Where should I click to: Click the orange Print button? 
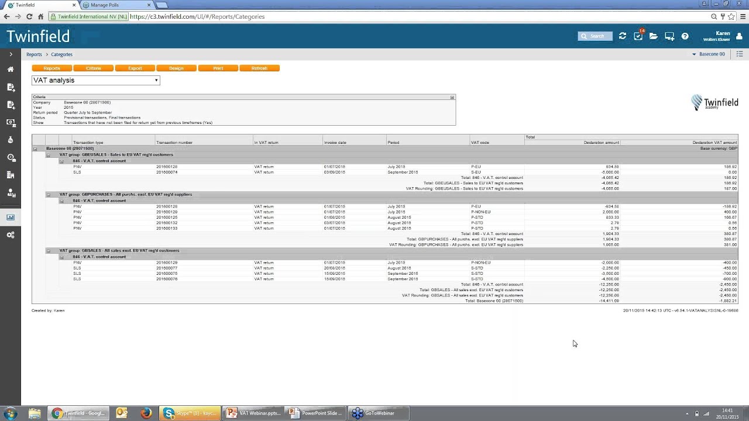pos(218,68)
